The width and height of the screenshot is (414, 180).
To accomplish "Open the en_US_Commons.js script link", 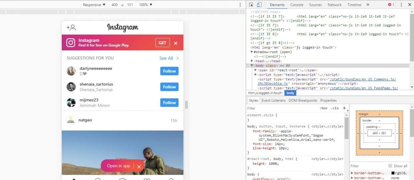I will click(363, 79).
